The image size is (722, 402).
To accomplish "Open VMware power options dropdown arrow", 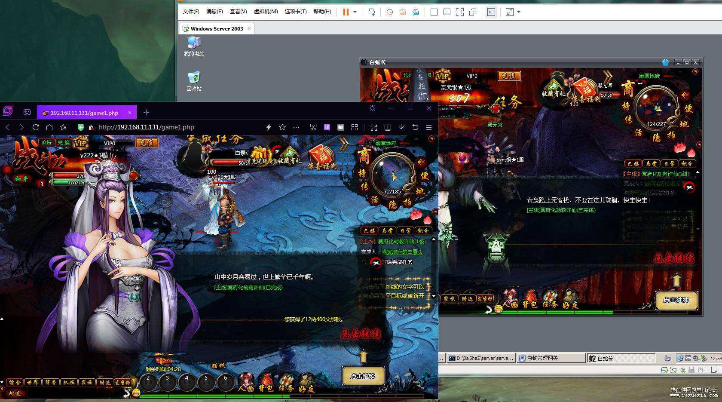I will (x=355, y=12).
